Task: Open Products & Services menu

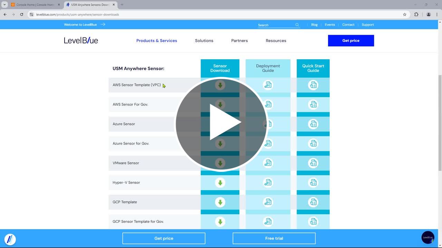Action: coord(156,41)
